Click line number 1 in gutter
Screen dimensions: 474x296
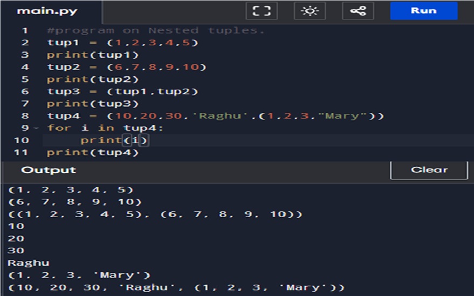[25, 31]
